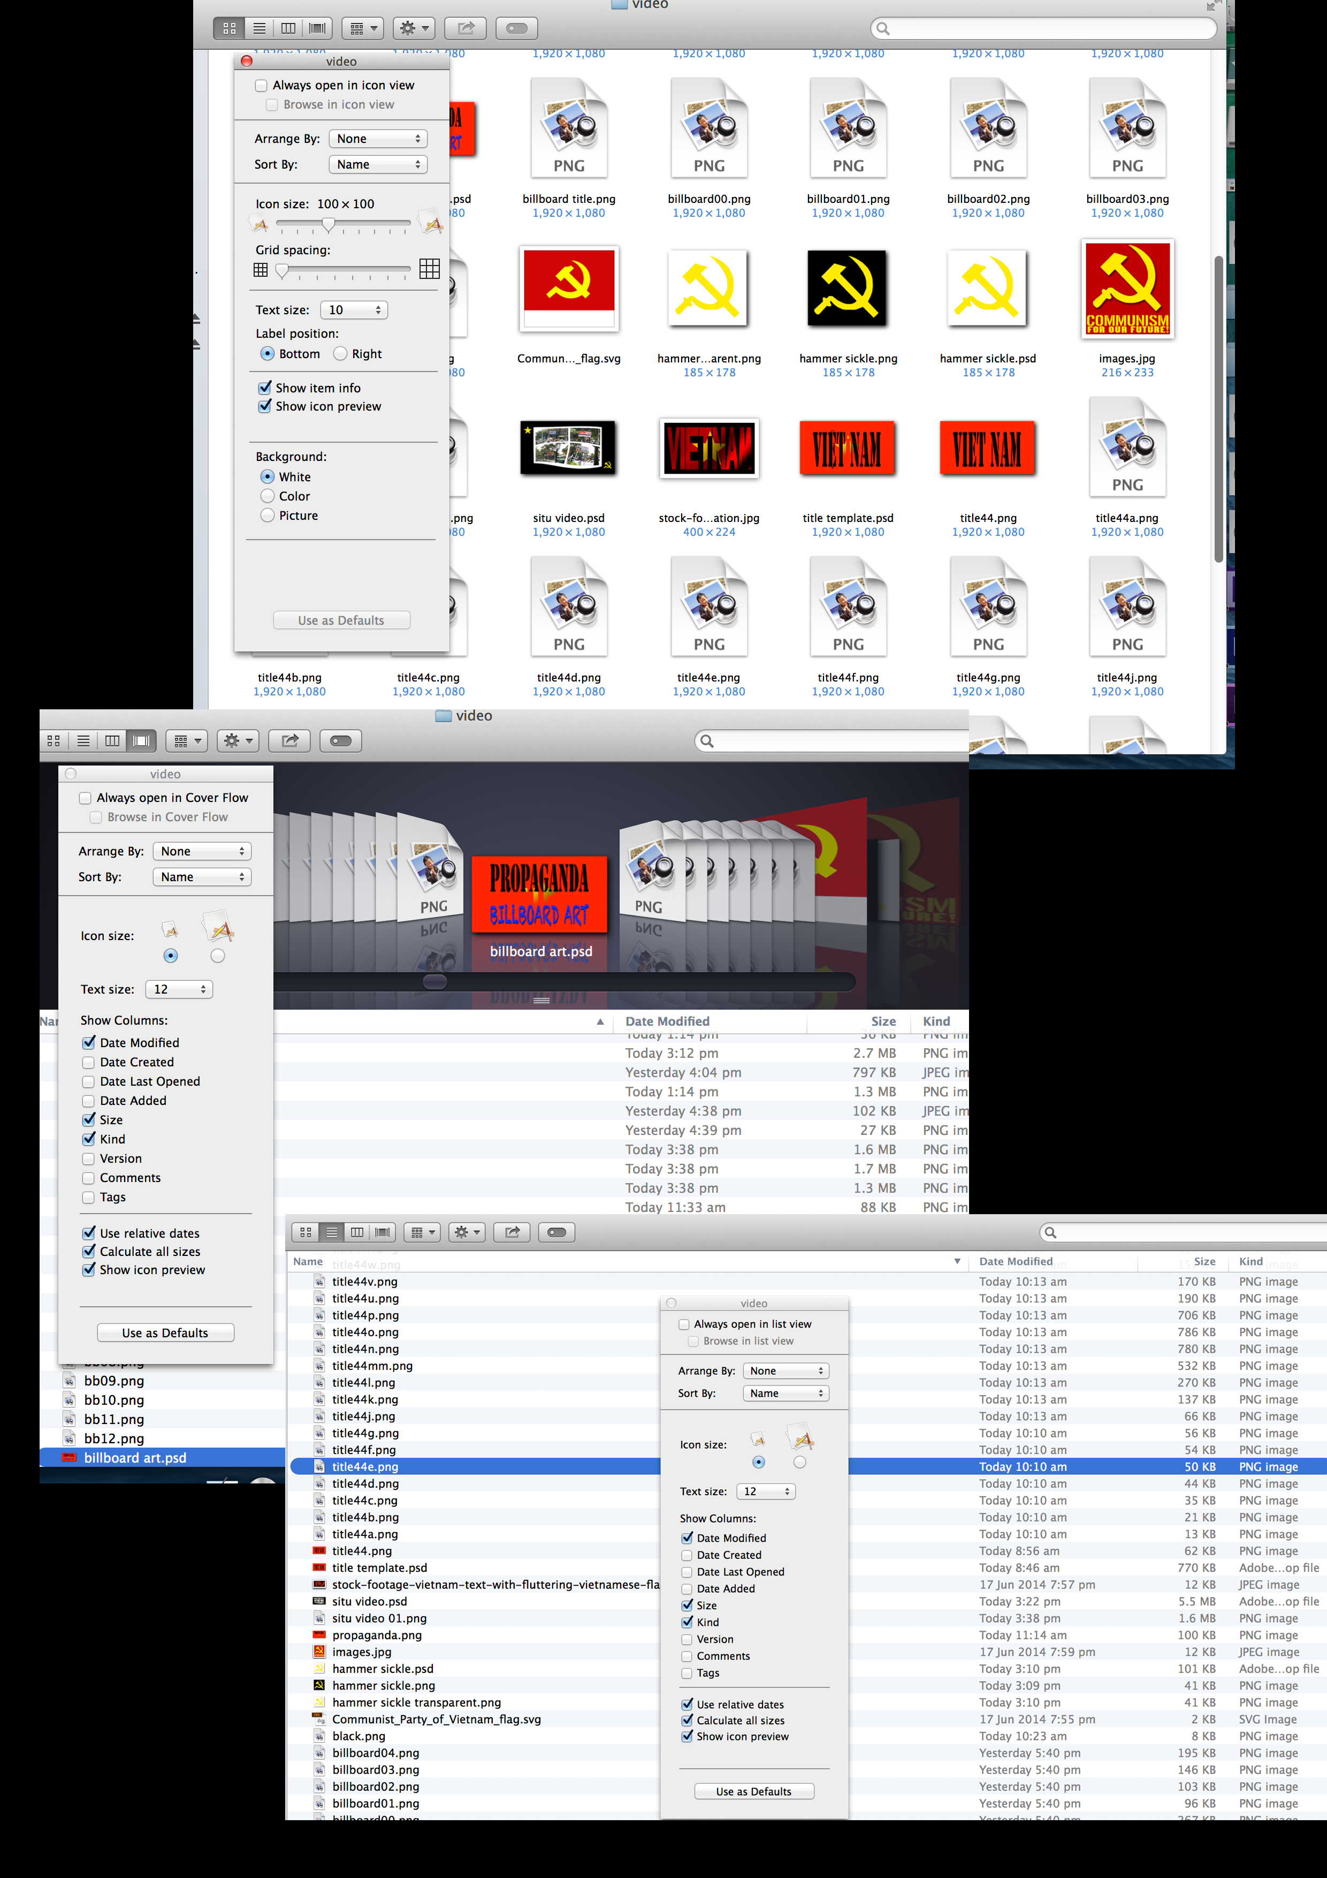Screen dimensions: 1327x1878
Task: Adjust the Icon size slider
Action: [328, 223]
